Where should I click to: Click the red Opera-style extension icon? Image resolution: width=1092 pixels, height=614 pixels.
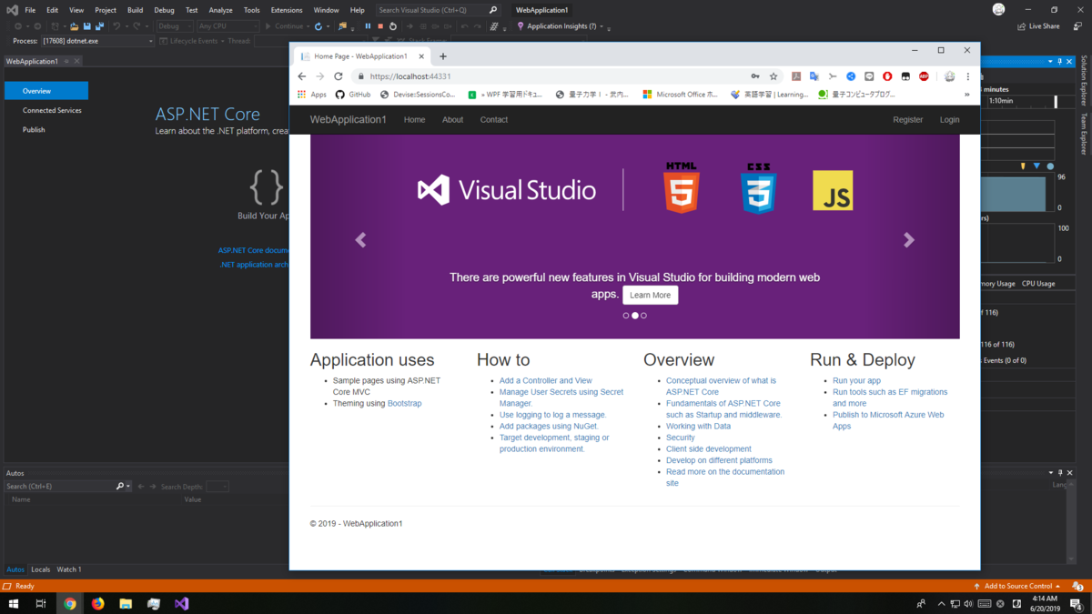pyautogui.click(x=887, y=76)
